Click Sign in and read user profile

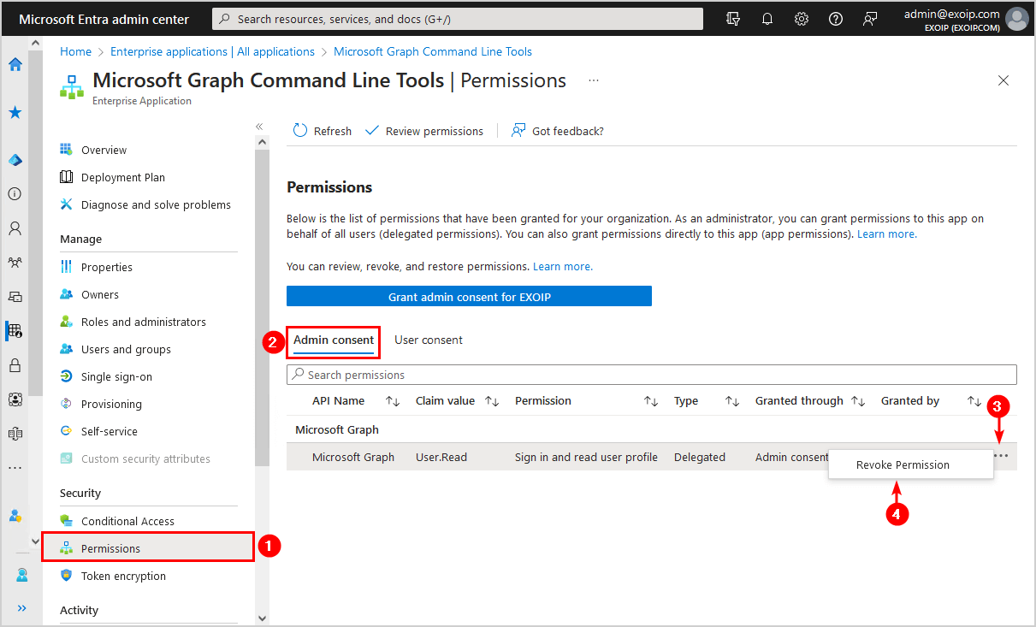[x=586, y=457]
